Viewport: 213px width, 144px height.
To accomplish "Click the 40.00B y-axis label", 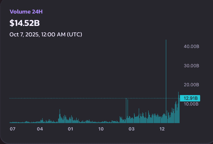I will click(191, 46).
